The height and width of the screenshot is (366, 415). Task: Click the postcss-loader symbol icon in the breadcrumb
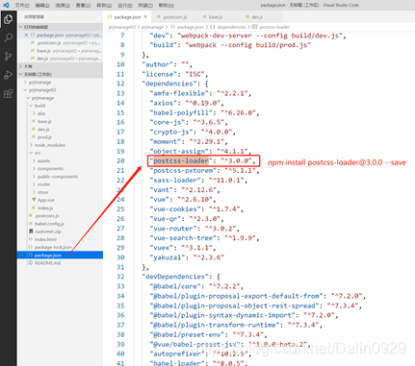coord(255,27)
